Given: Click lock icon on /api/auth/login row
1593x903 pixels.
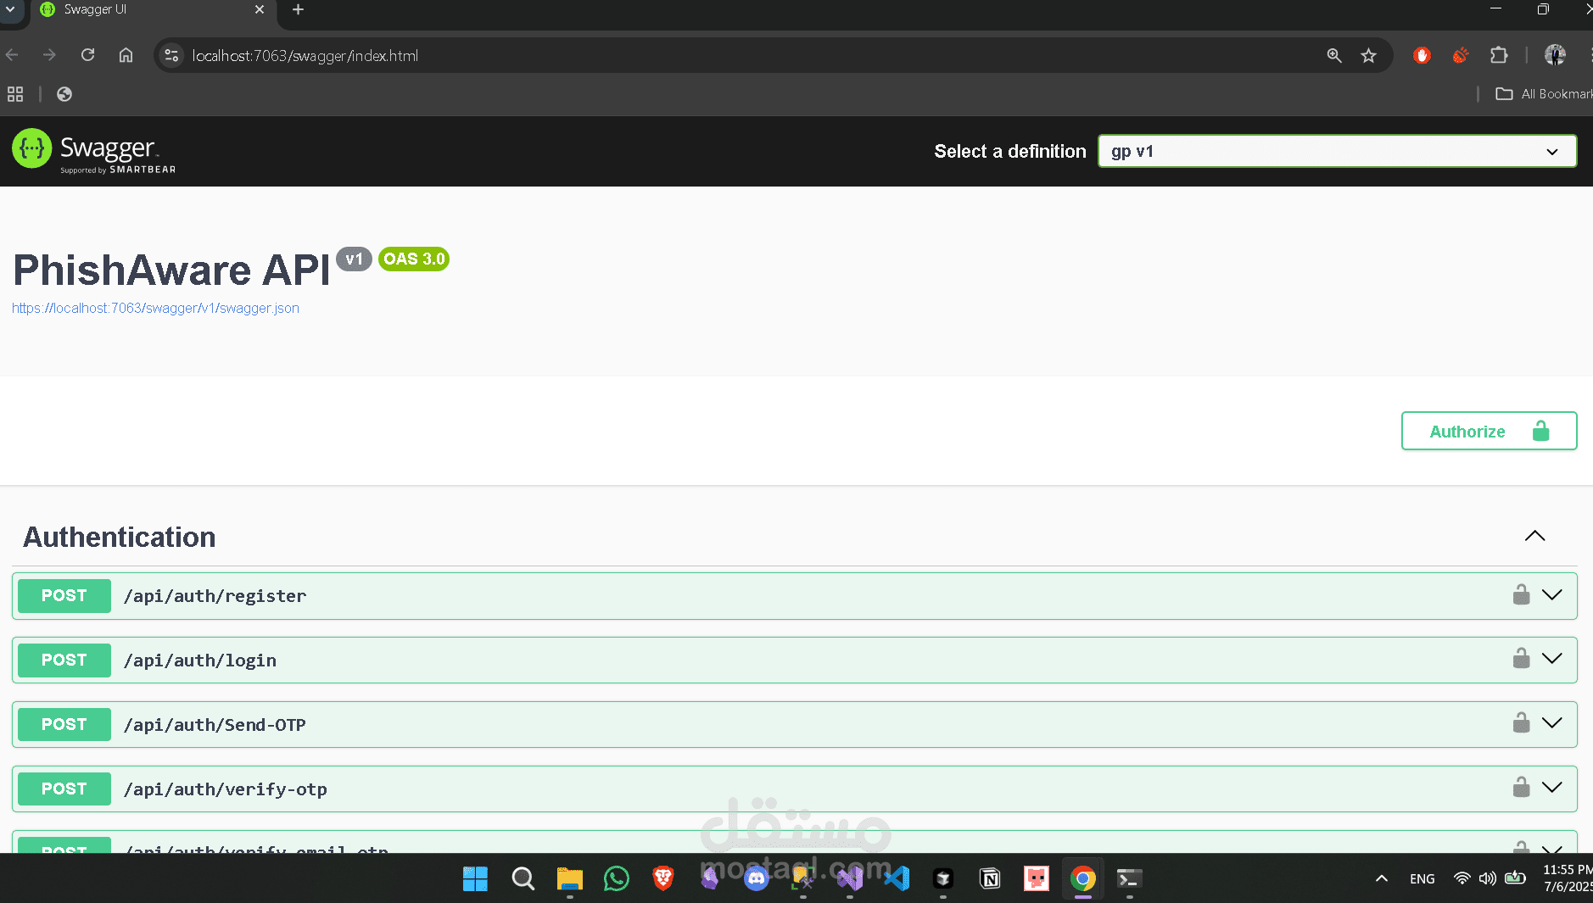Looking at the screenshot, I should 1521,658.
